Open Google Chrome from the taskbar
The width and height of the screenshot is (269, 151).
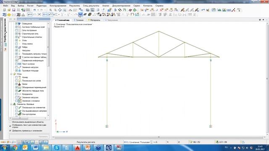click(15, 147)
